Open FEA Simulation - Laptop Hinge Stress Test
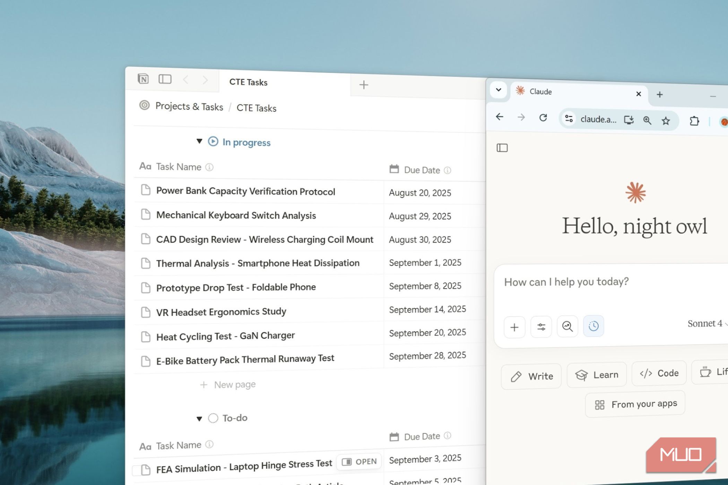 (244, 466)
